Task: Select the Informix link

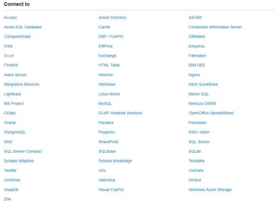Action: coord(105,75)
